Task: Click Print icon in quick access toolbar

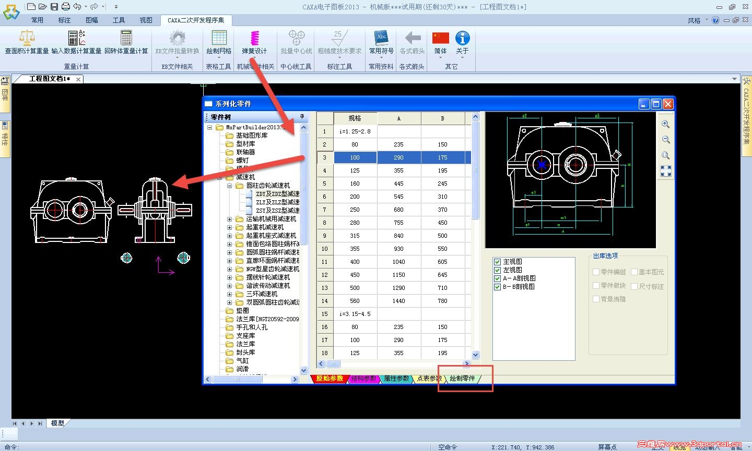Action: click(65, 6)
